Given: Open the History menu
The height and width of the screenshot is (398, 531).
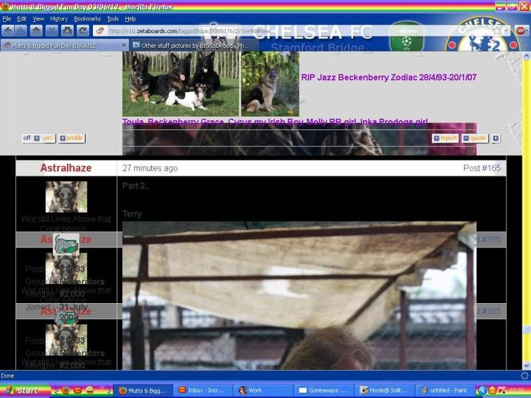Looking at the screenshot, I should coord(59,19).
